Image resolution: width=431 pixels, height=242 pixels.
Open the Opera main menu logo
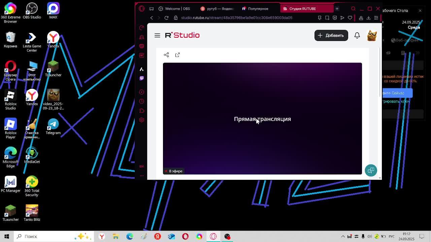142,9
